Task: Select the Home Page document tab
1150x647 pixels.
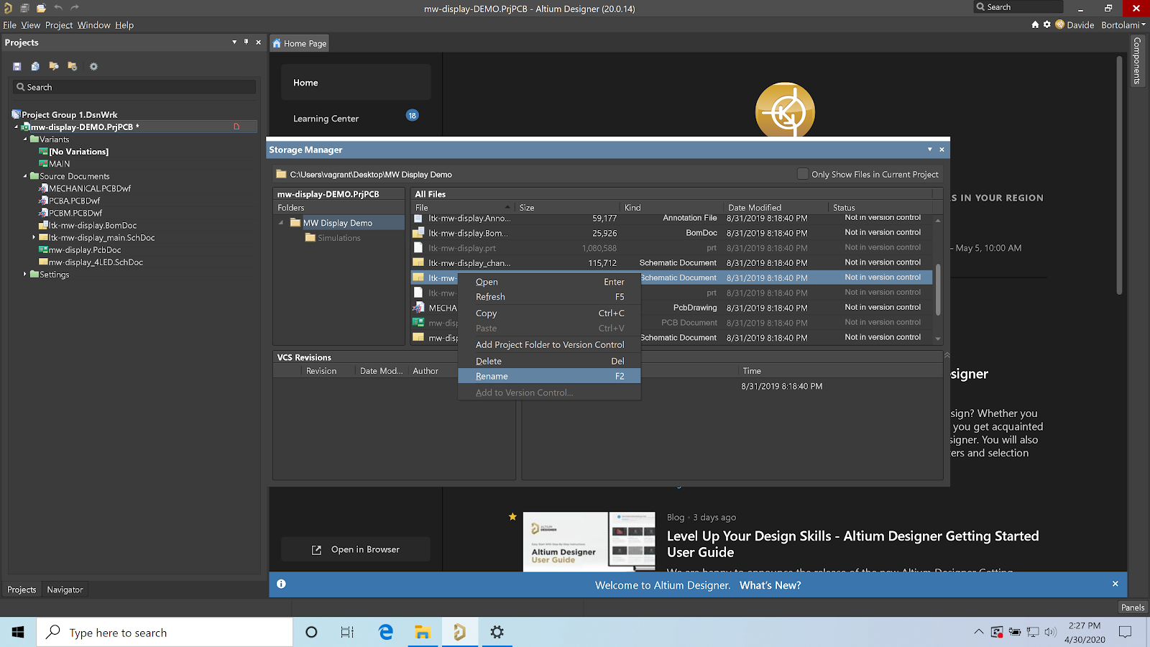Action: pyautogui.click(x=300, y=43)
